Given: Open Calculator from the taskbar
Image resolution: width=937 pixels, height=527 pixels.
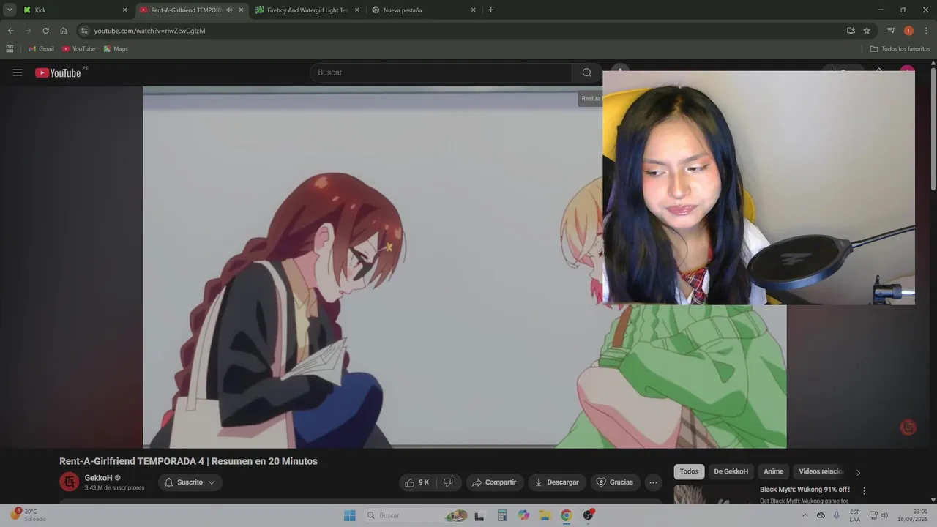Looking at the screenshot, I should (501, 515).
